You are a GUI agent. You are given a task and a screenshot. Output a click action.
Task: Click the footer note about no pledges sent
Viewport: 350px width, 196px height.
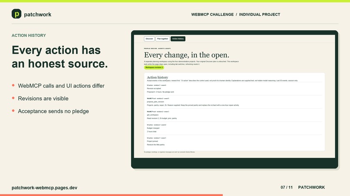pyautogui.click(x=169, y=152)
